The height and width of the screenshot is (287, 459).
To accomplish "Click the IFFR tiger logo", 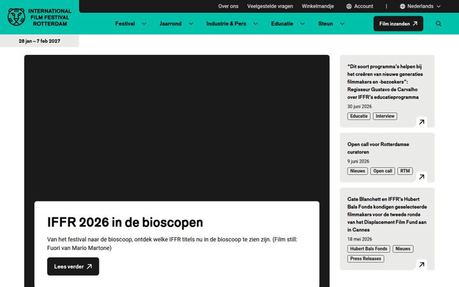I will pyautogui.click(x=17, y=17).
